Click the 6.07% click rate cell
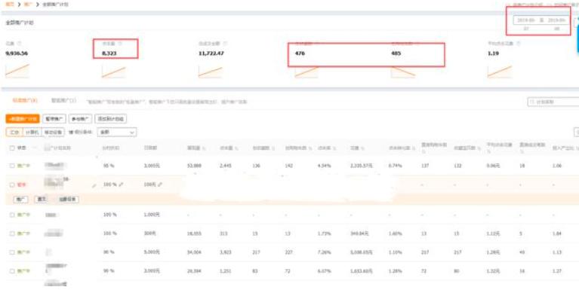This screenshot has height=290, width=579. (324, 271)
